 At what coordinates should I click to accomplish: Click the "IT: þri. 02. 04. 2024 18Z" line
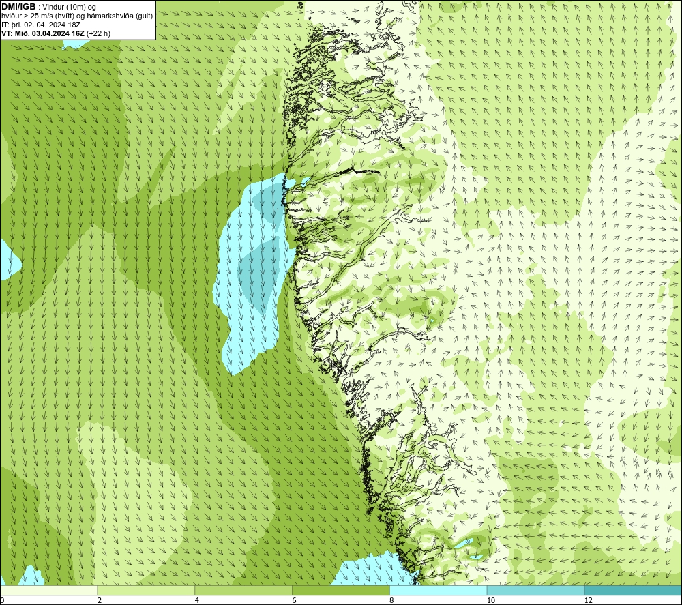tap(41, 25)
